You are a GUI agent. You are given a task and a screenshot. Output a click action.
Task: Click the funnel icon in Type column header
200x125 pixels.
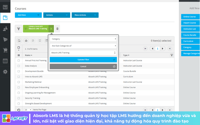[172, 55]
